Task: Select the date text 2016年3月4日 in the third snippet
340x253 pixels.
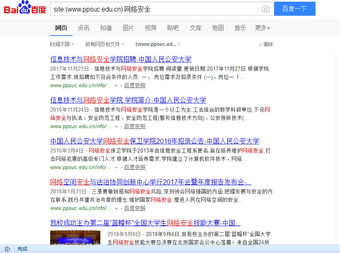Action: coord(67,150)
